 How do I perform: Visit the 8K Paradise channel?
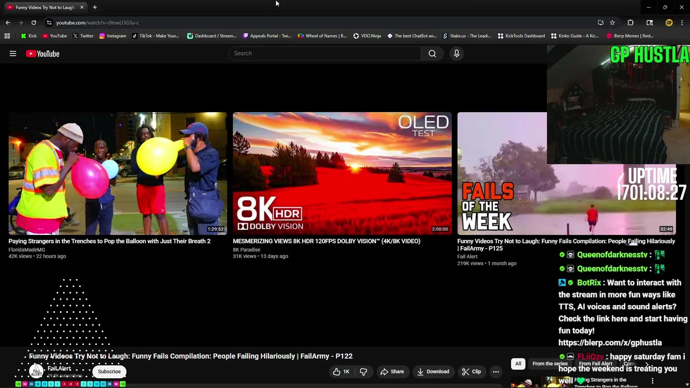click(246, 250)
